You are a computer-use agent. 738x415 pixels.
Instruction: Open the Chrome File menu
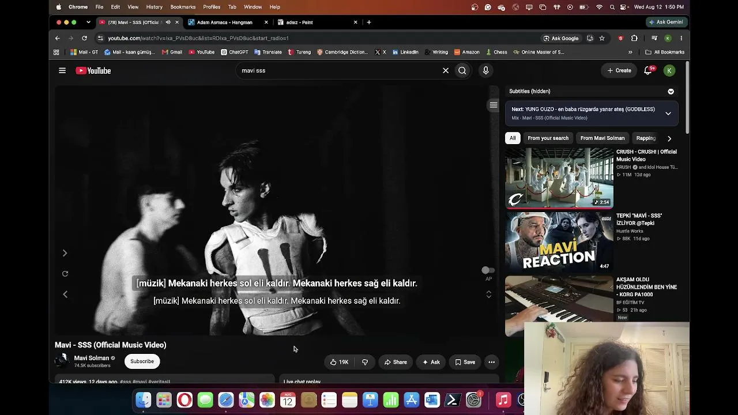pyautogui.click(x=99, y=7)
